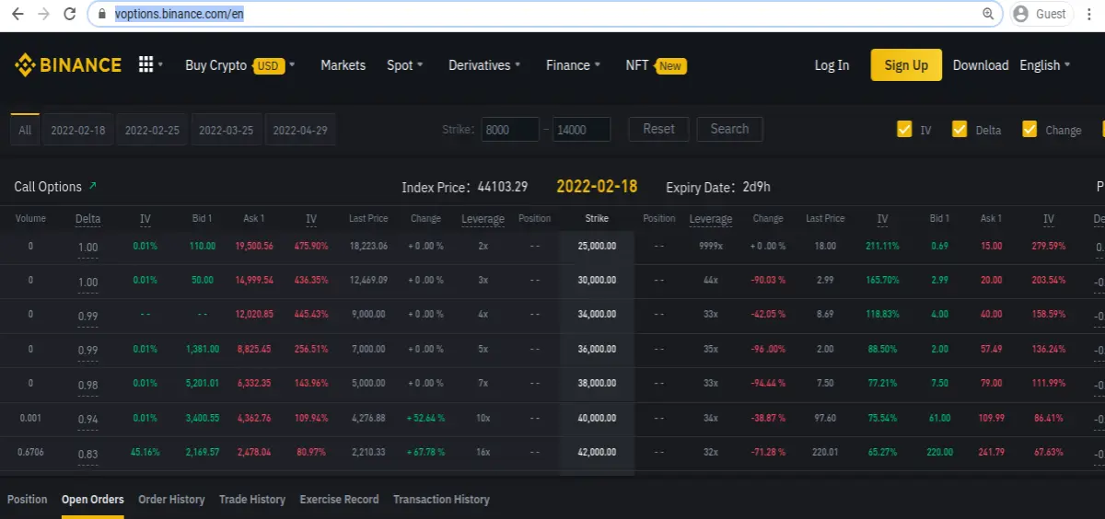Click the lock icon in address bar
1105x519 pixels.
[x=103, y=14]
